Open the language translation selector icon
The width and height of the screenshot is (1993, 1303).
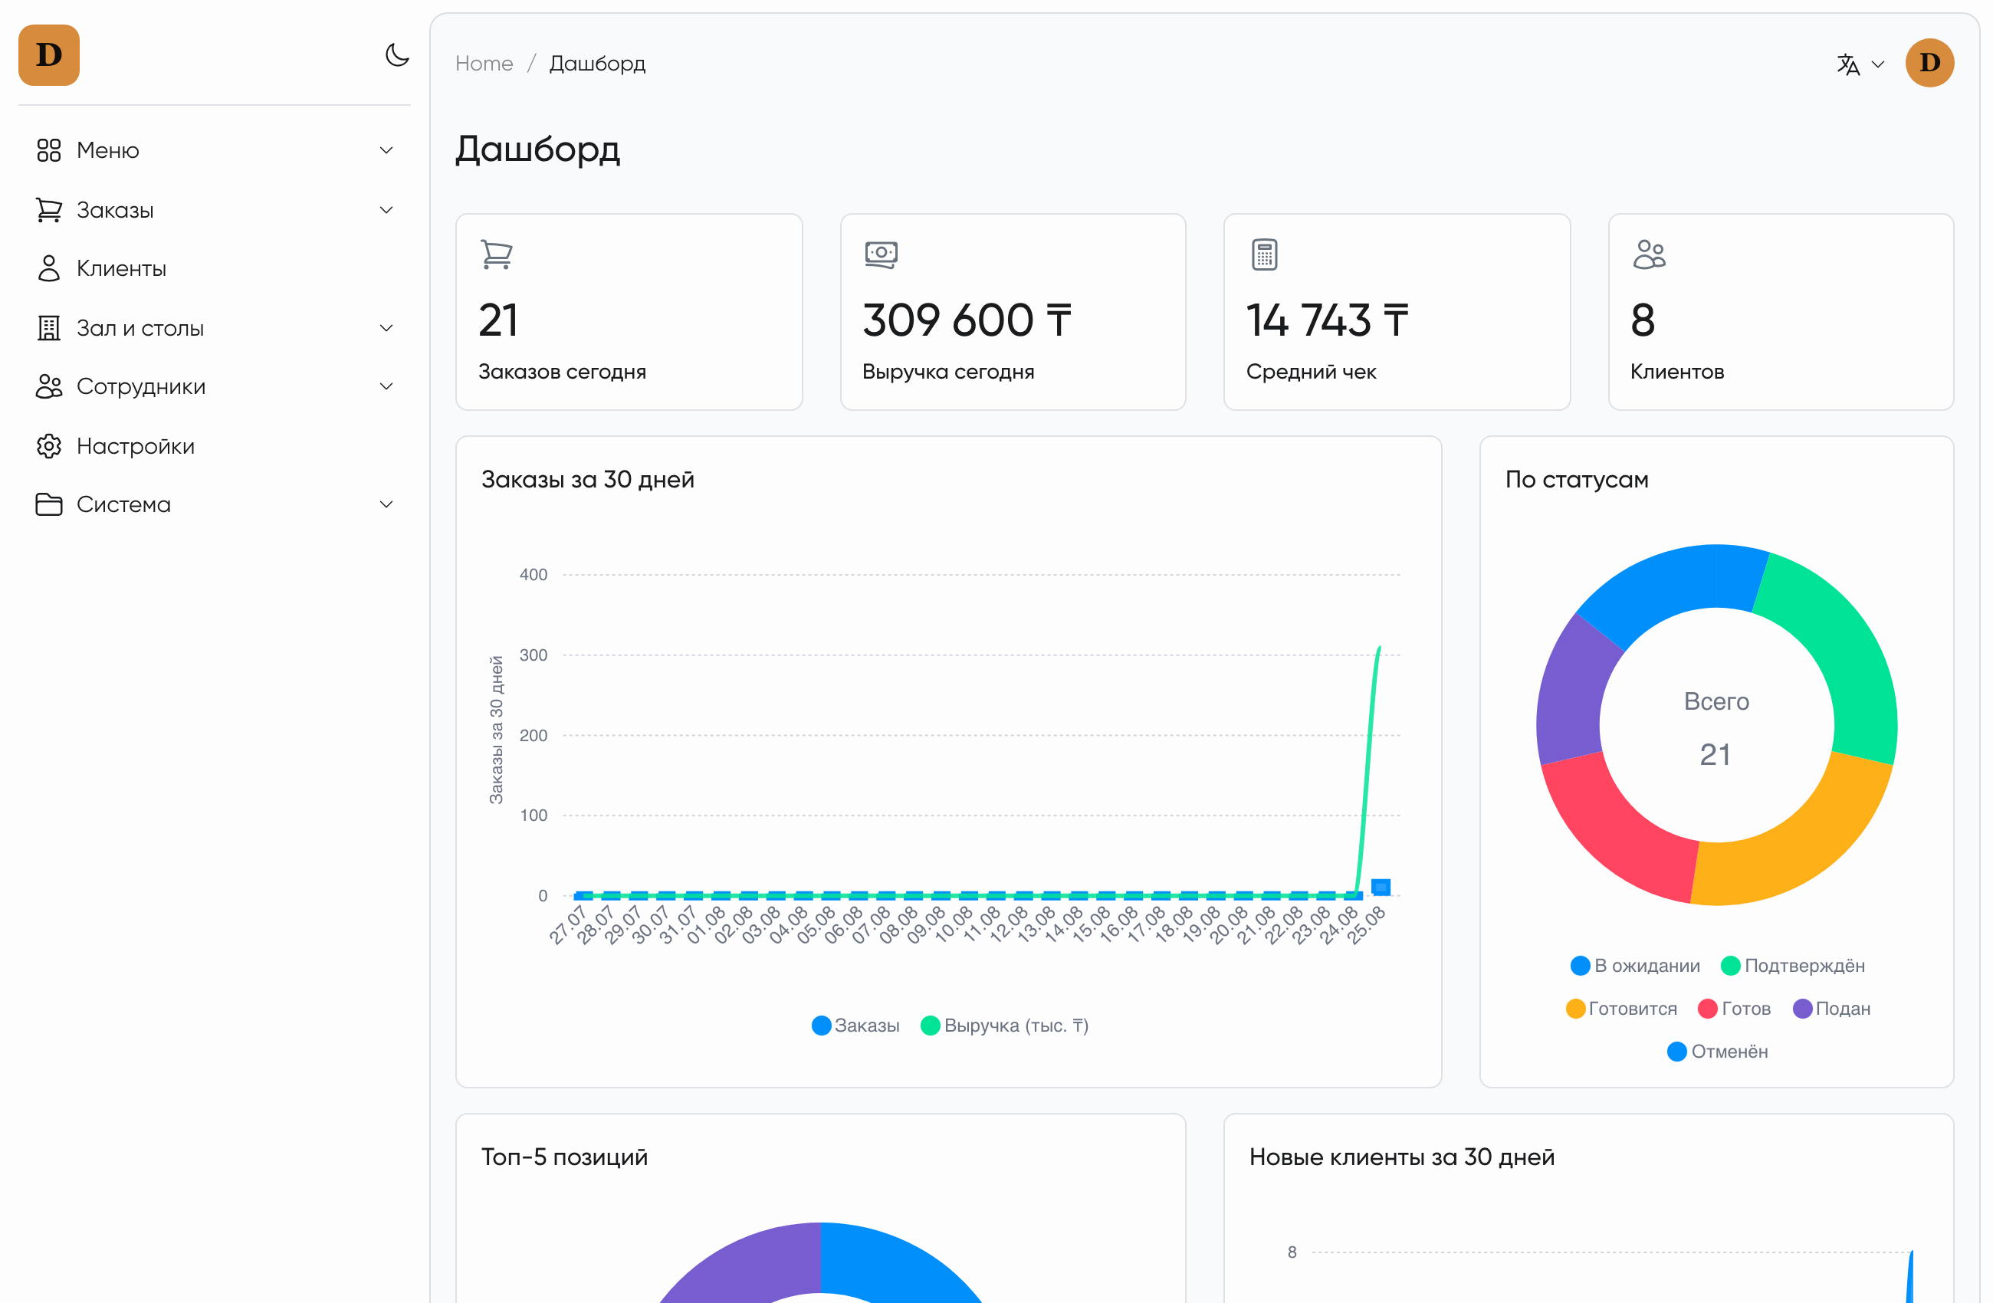pos(1848,64)
